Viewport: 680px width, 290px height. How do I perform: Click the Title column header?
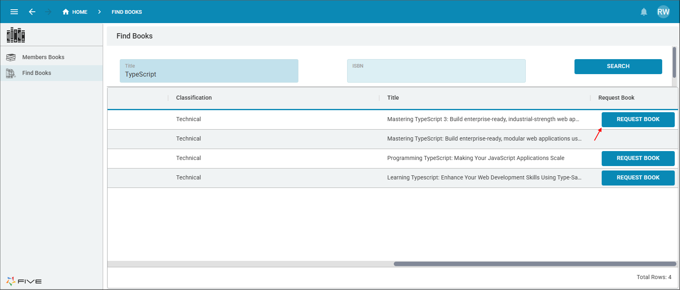click(393, 98)
